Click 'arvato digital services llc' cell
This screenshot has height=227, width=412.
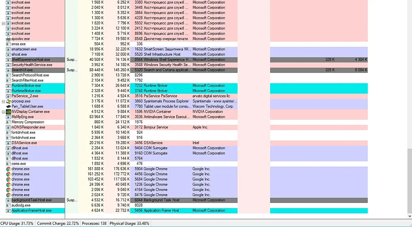pos(211,96)
